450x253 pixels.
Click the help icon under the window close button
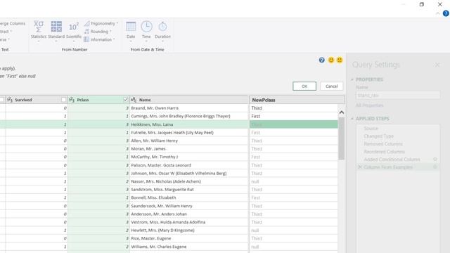pyautogui.click(x=446, y=13)
